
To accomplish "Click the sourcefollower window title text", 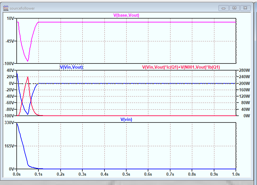I will (22, 8).
